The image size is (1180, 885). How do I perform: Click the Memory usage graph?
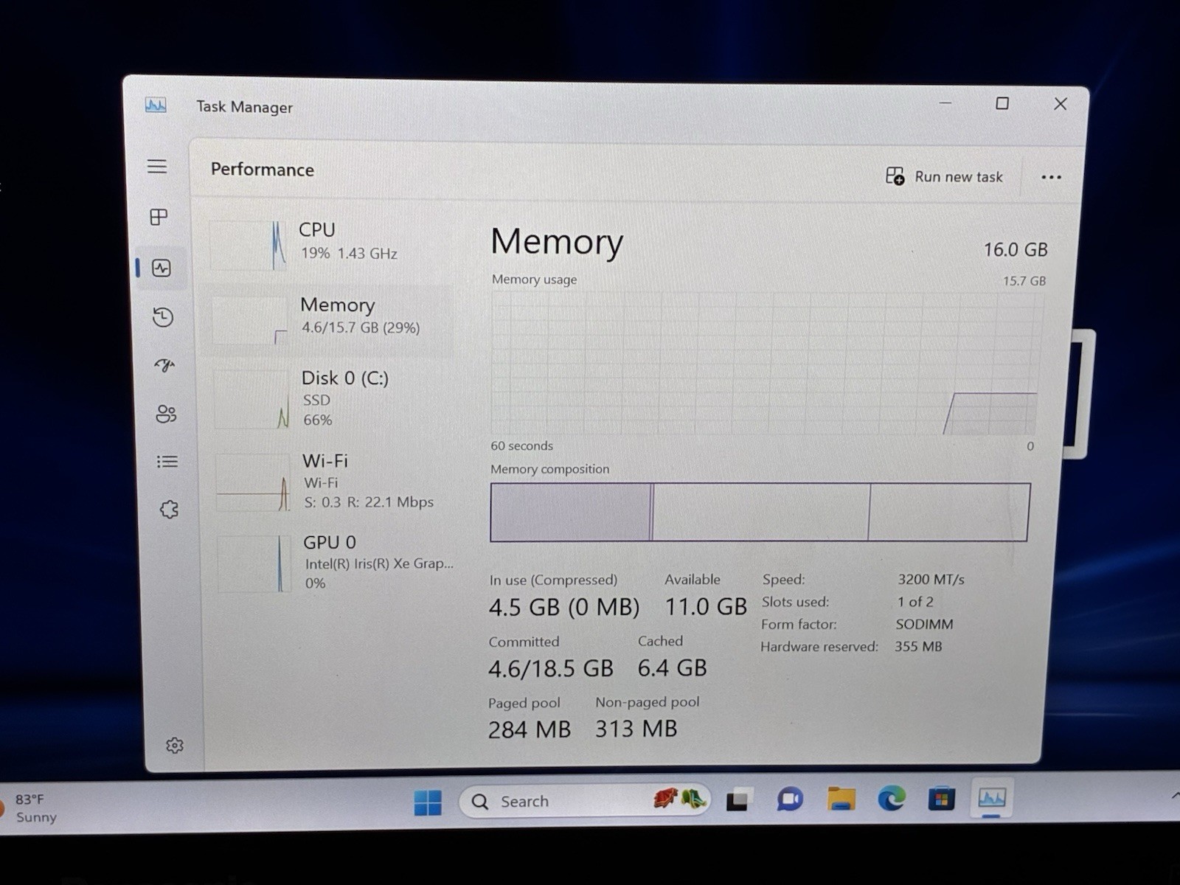pos(764,364)
